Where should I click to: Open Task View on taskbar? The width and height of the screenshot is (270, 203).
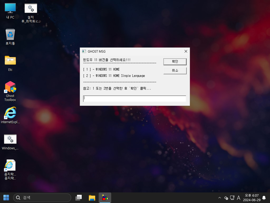[x=79, y=198]
